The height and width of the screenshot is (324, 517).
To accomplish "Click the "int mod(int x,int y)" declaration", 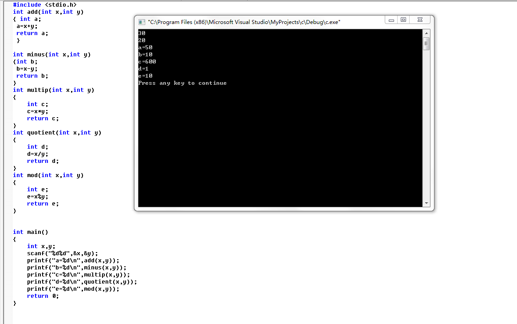I will tap(48, 175).
